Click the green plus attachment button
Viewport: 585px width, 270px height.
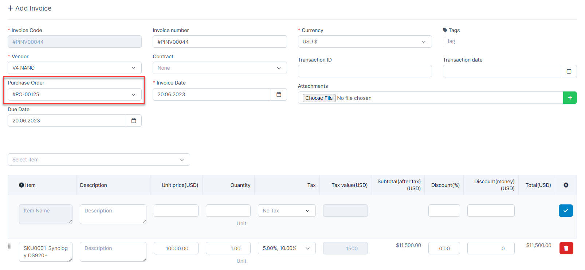pos(570,98)
